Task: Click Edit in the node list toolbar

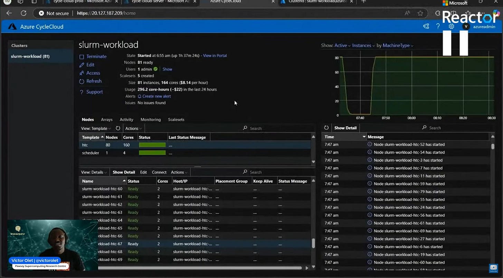Action: point(143,172)
